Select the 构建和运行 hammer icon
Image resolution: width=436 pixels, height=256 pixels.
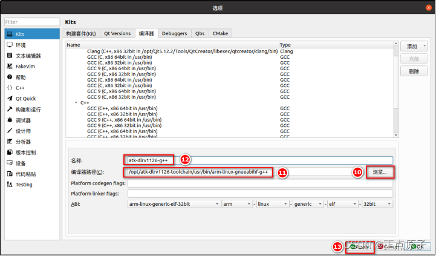pos(10,109)
